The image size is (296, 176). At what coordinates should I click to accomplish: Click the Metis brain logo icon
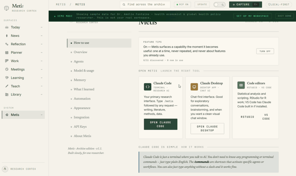coord(6,8)
